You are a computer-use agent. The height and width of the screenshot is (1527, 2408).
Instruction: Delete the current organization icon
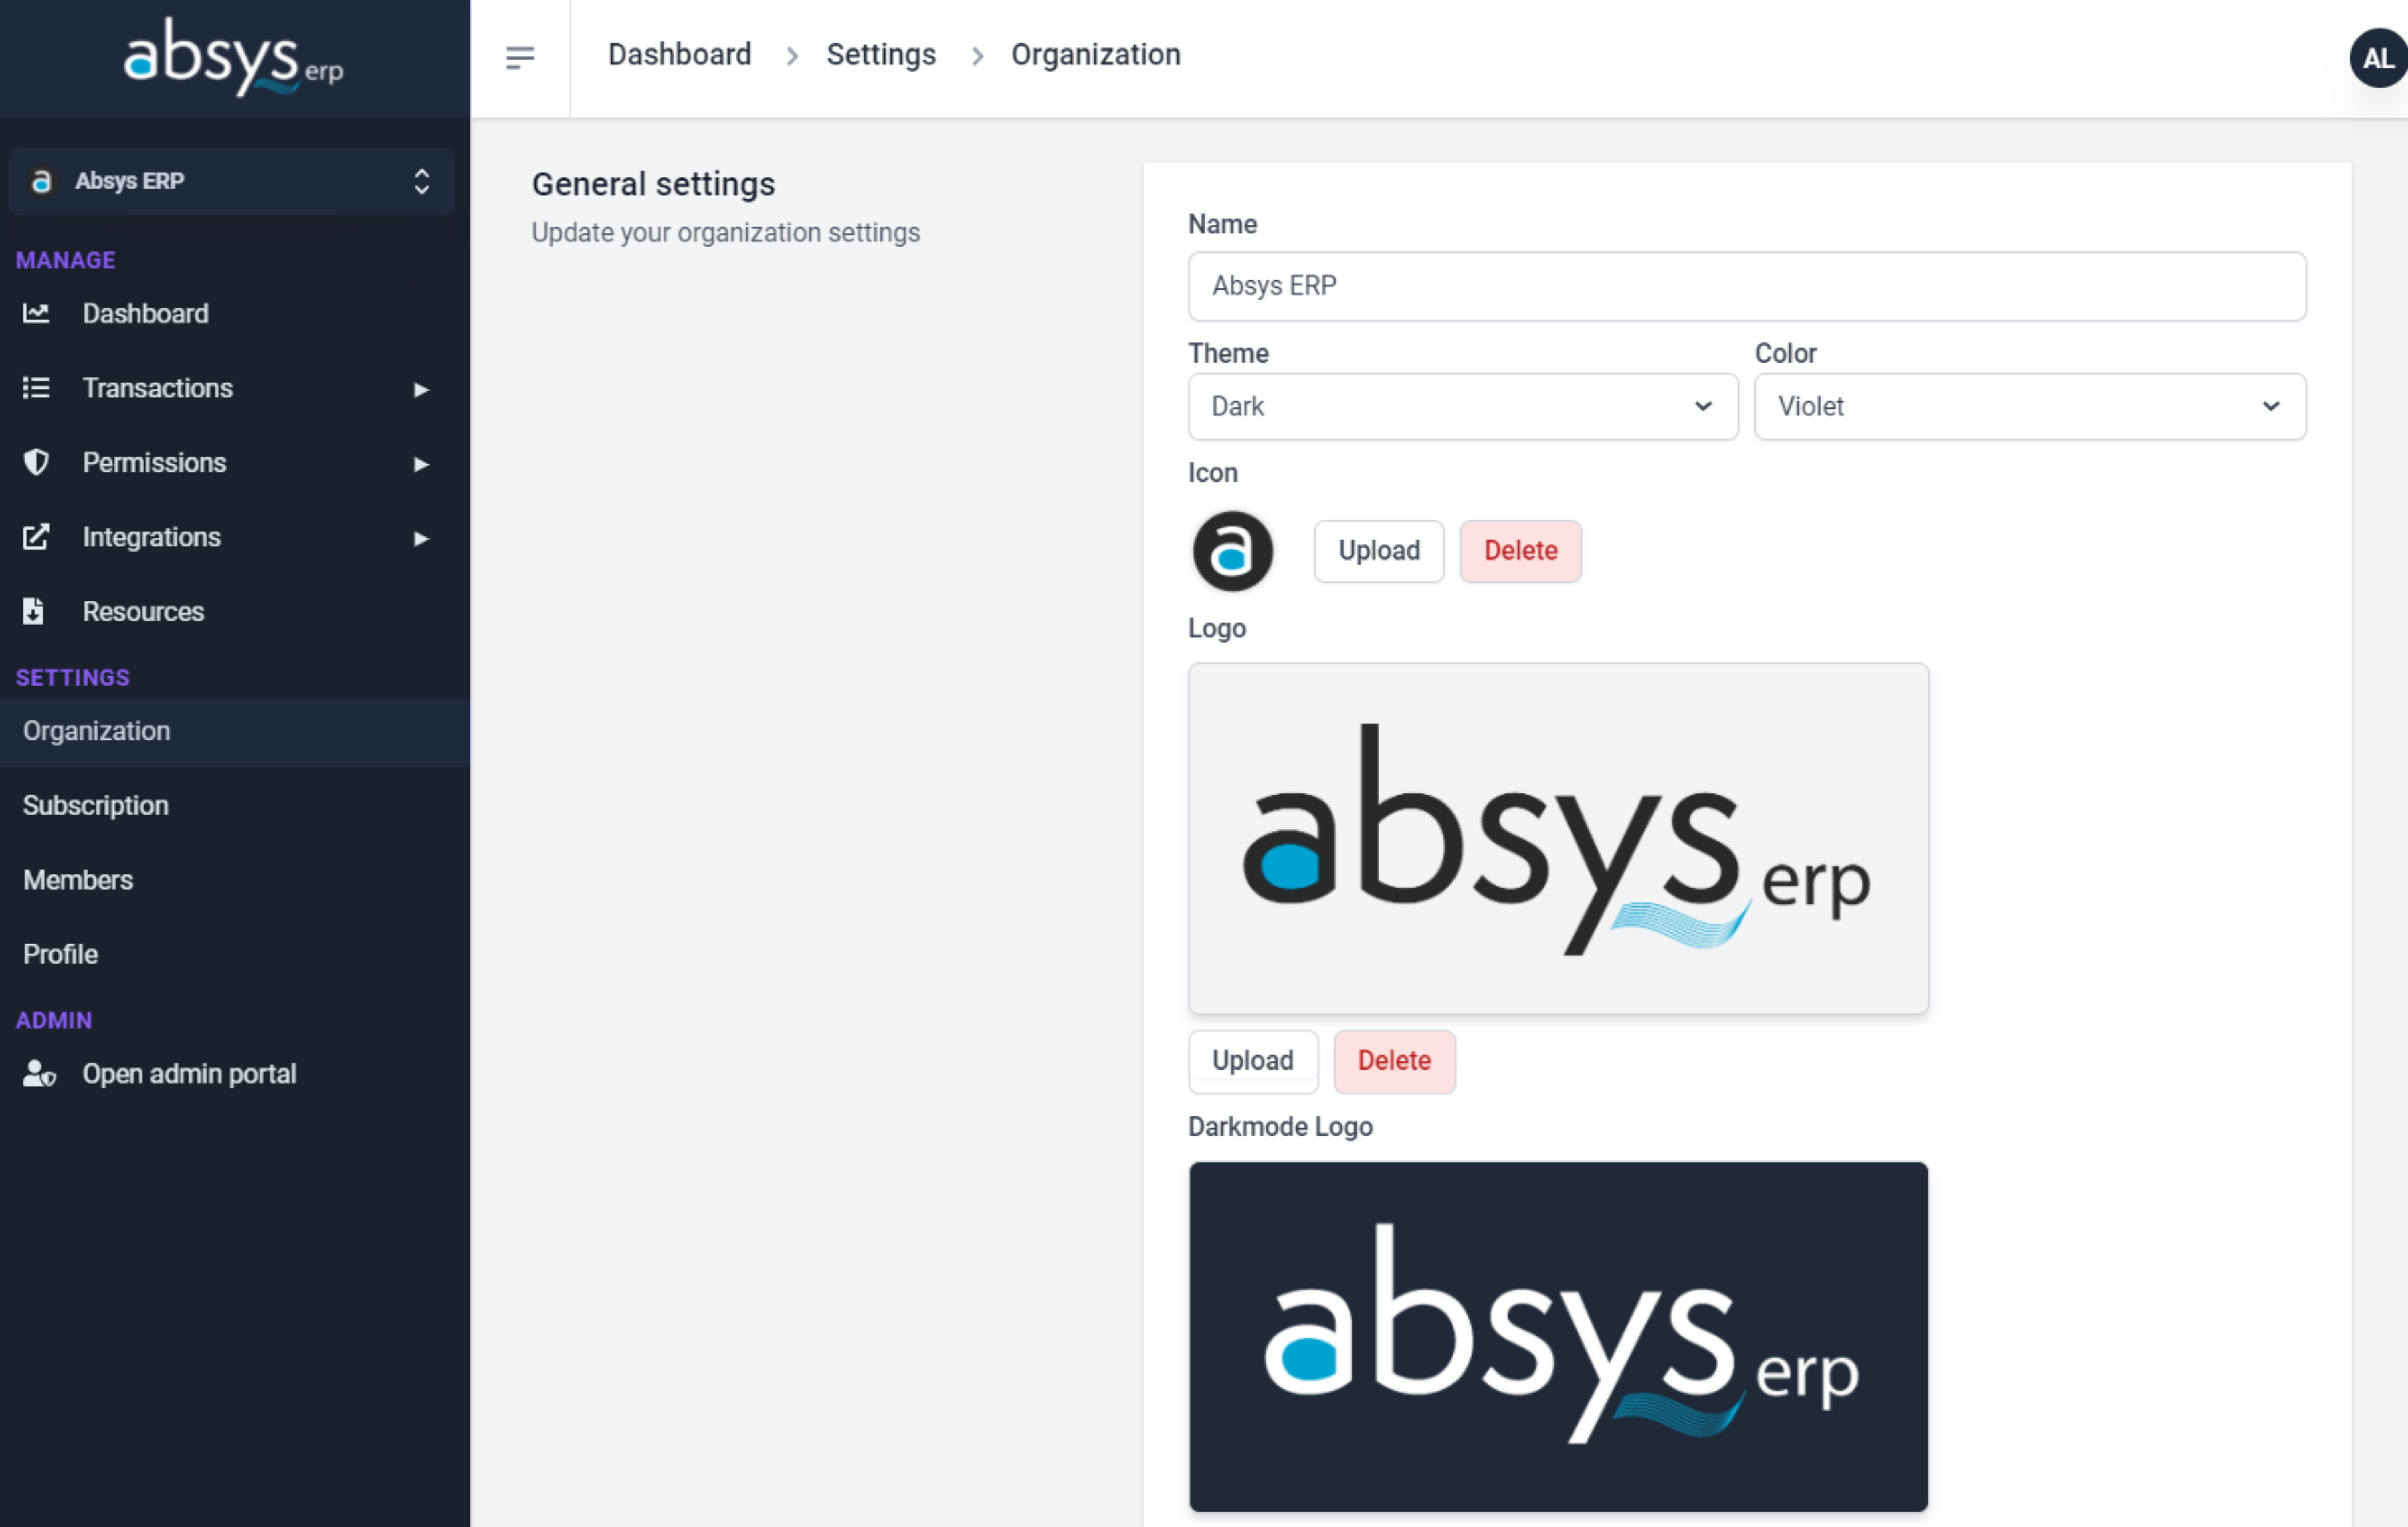click(1516, 549)
